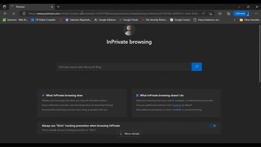Screen dimensions: 261x147
Task: Click 'Always use Strict tracking prevention' text
Action: pyautogui.click(x=81, y=126)
